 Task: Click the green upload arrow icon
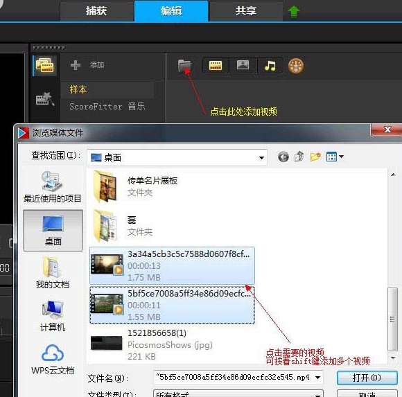click(x=294, y=12)
